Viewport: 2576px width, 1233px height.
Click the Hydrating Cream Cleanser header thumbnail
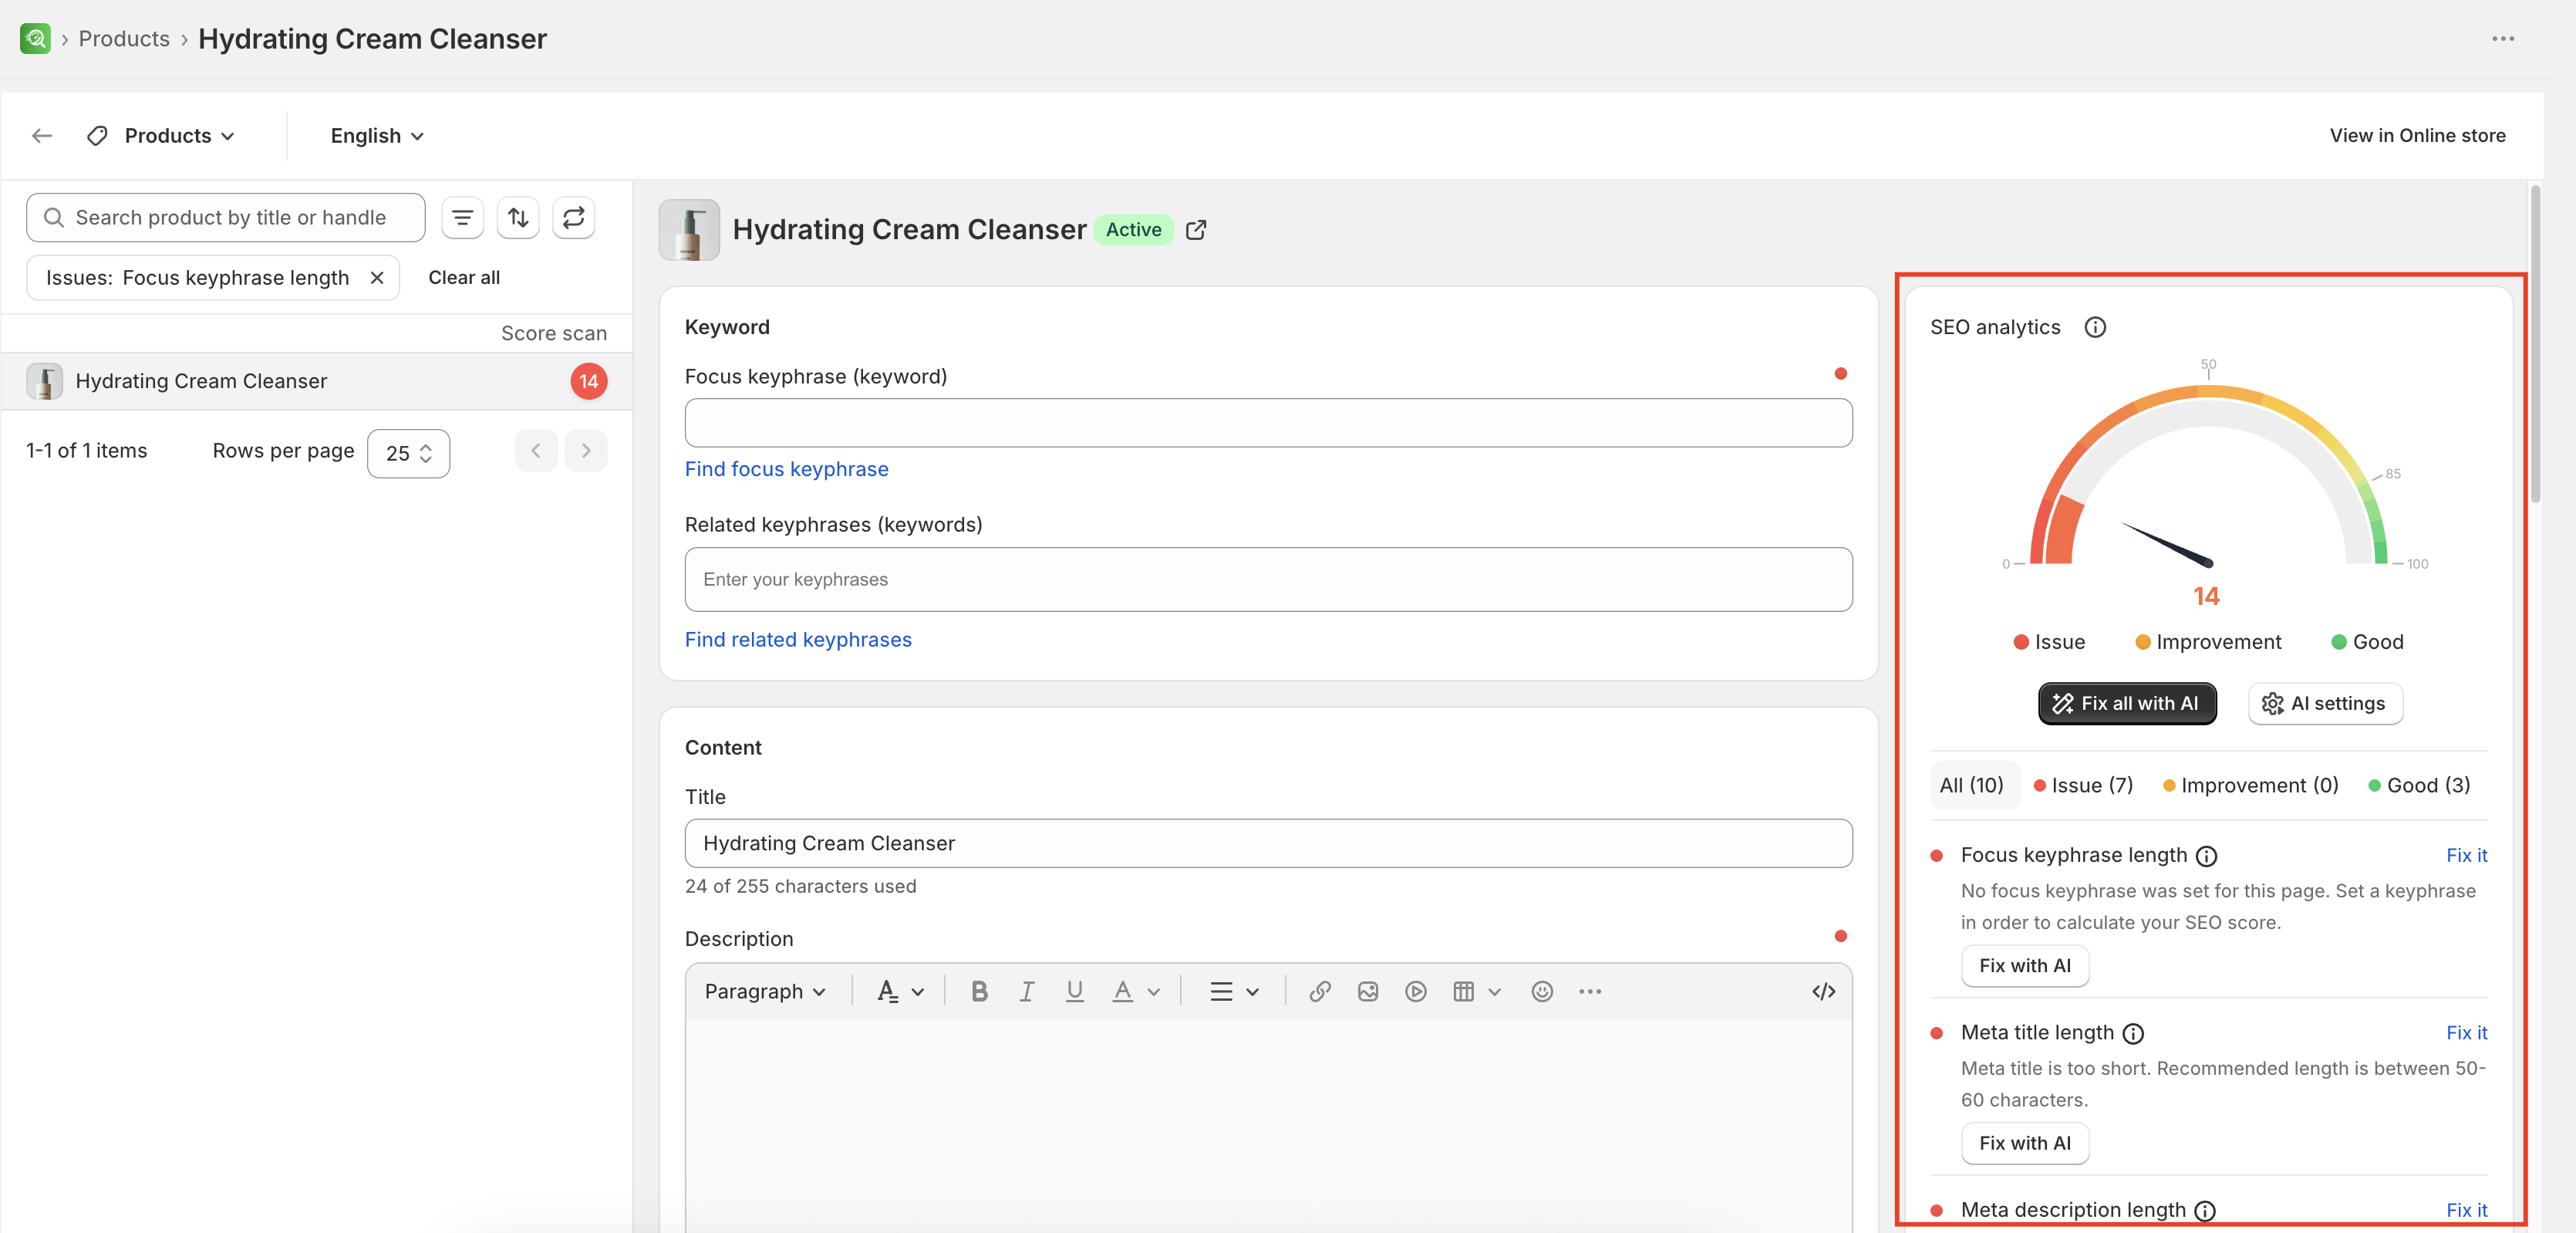pyautogui.click(x=689, y=230)
